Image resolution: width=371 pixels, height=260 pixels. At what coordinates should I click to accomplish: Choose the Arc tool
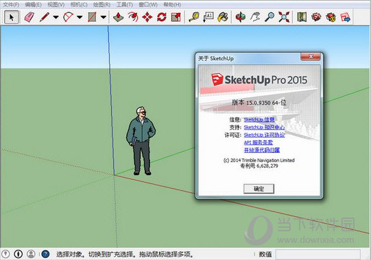pyautogui.click(x=68, y=17)
